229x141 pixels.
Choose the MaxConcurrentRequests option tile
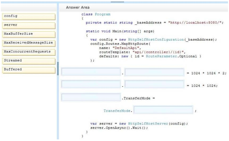(x=29, y=52)
